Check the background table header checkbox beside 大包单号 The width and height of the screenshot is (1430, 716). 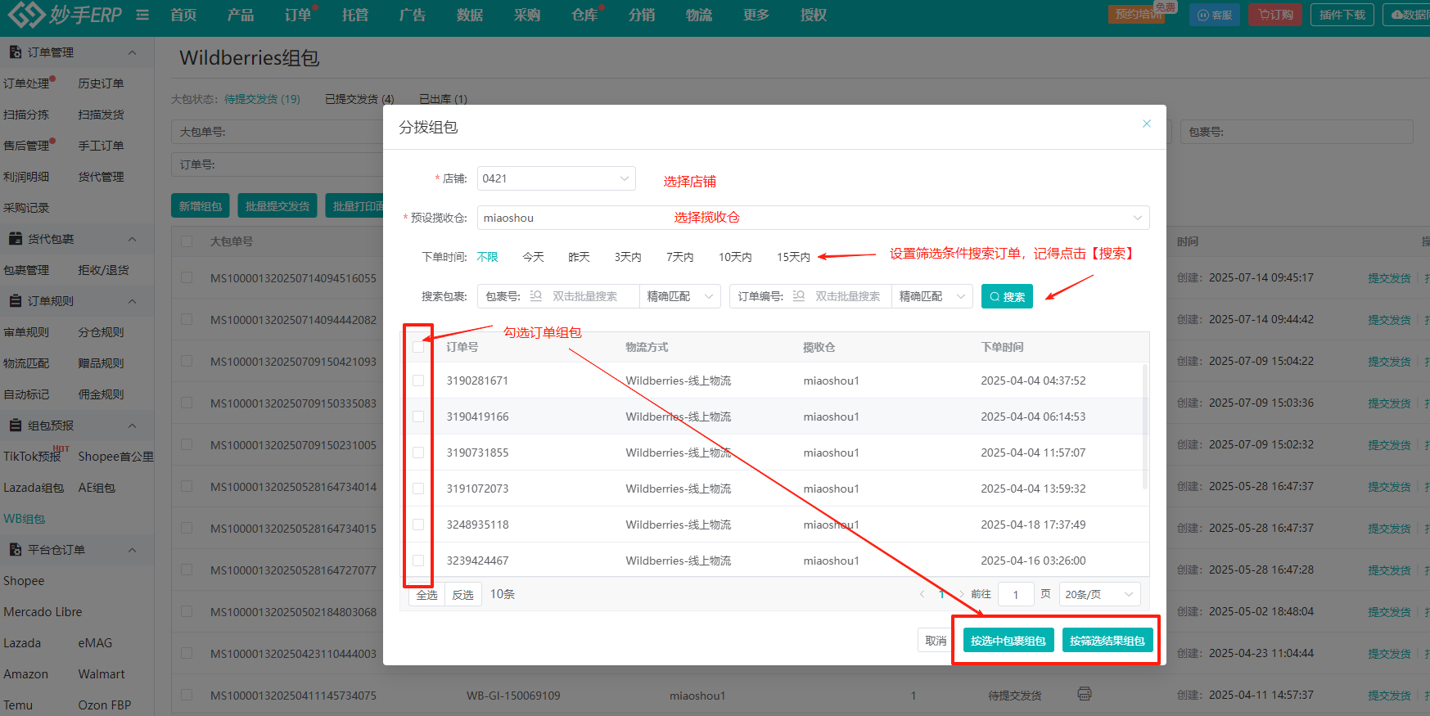tap(187, 241)
